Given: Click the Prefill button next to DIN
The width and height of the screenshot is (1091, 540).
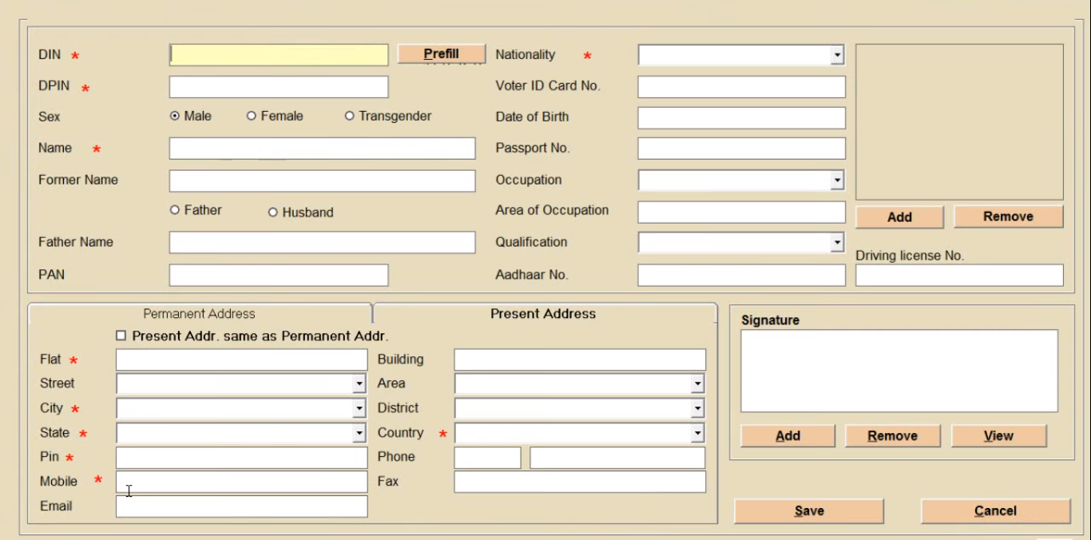Looking at the screenshot, I should pos(441,54).
